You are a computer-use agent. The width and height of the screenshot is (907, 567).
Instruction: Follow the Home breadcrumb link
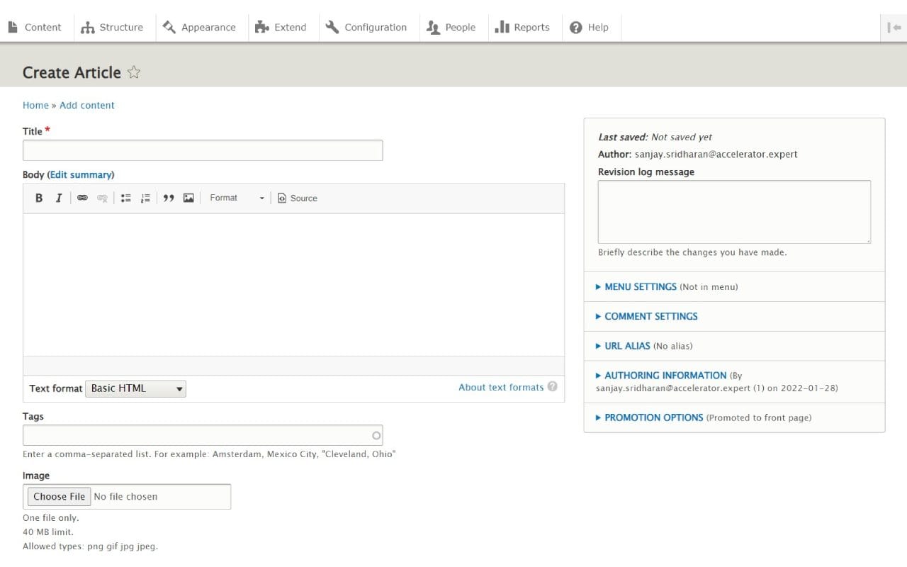(x=35, y=105)
